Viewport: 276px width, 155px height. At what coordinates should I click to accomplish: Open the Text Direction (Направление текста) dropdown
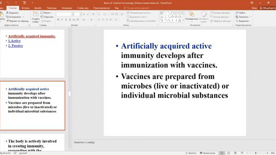coord(139,13)
